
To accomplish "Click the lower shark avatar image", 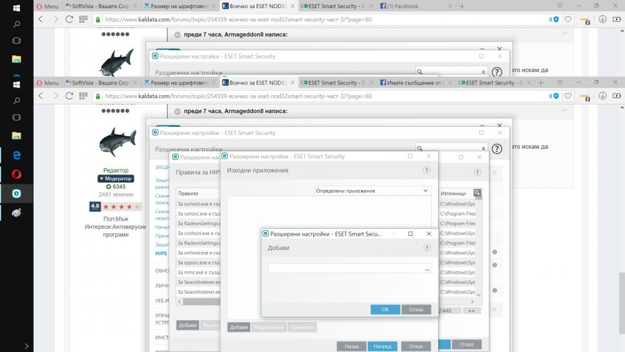I will 117,141.
